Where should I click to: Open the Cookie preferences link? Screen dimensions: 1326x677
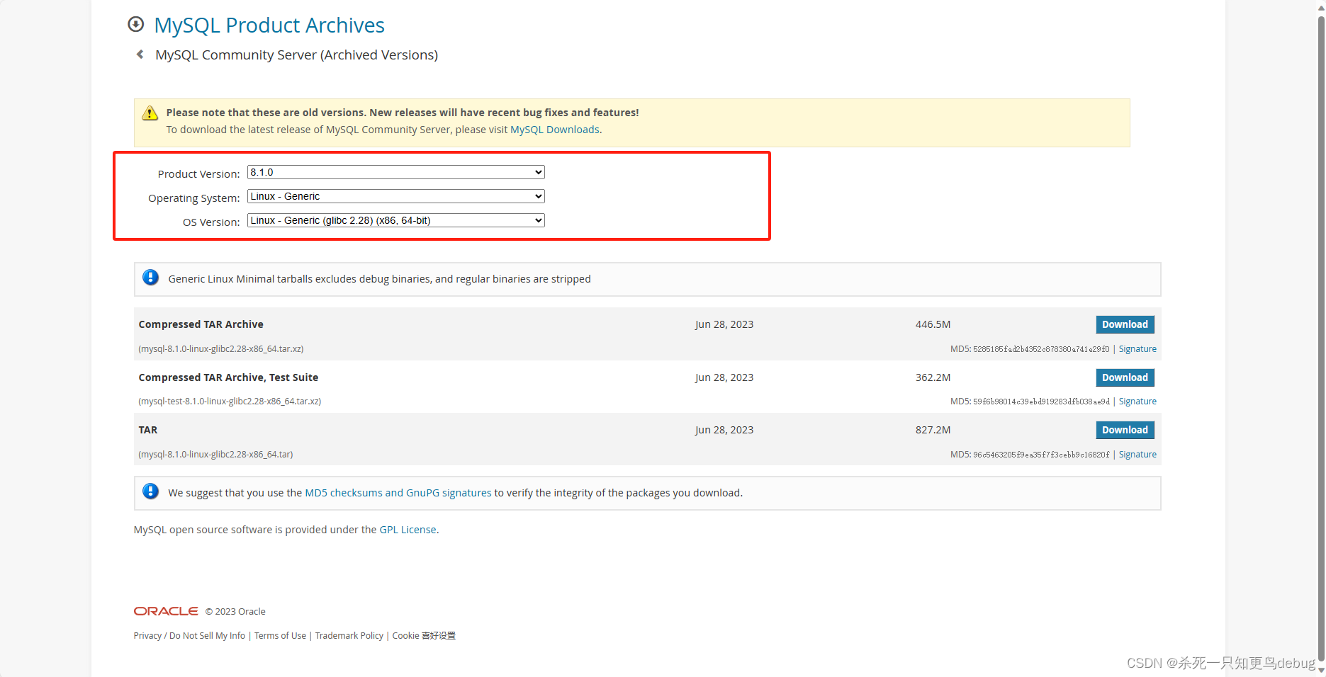tap(424, 636)
